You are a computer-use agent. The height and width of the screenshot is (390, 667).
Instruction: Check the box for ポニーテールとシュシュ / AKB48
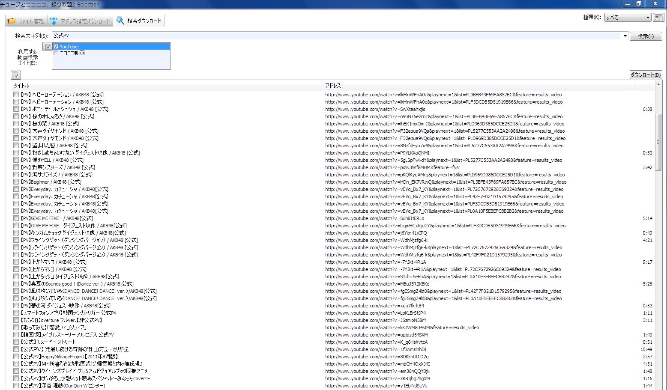coord(16,109)
